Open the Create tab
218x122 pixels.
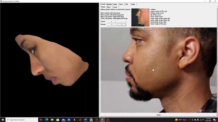103,4
